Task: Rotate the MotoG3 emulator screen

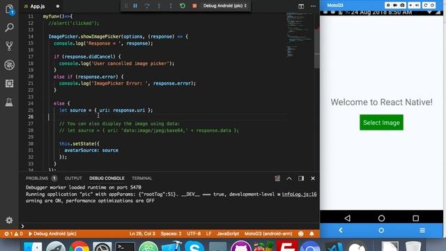Action: point(426,5)
